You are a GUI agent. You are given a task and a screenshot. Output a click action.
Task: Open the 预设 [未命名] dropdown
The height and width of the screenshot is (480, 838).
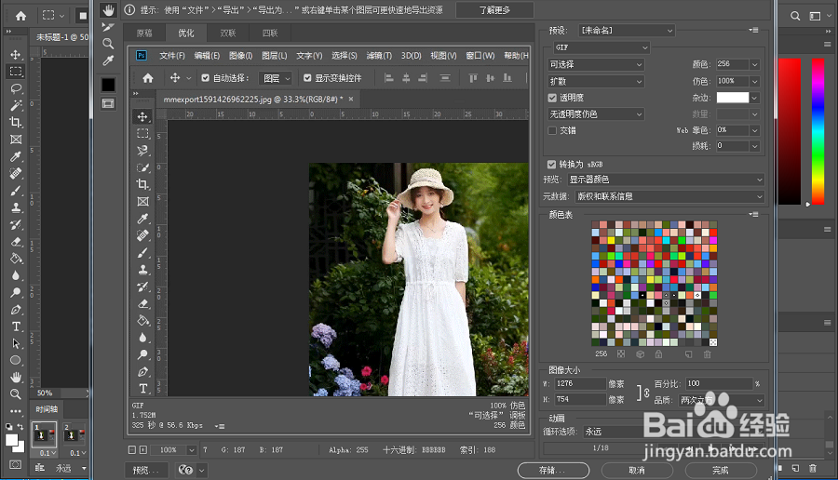(627, 31)
